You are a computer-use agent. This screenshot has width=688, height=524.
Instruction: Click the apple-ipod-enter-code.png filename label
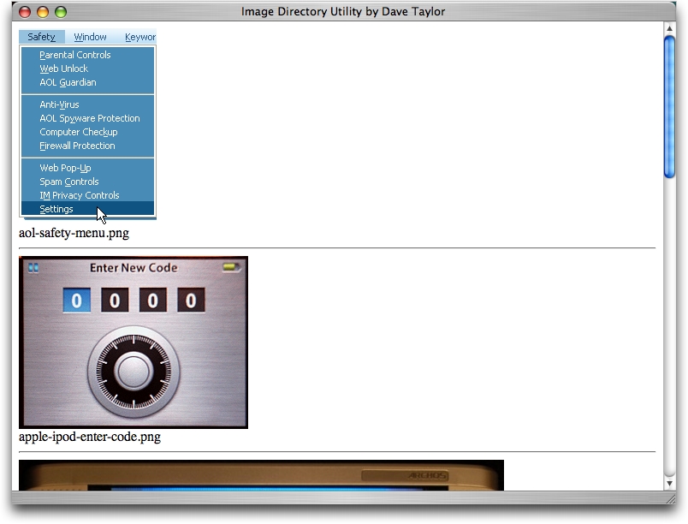pyautogui.click(x=89, y=437)
